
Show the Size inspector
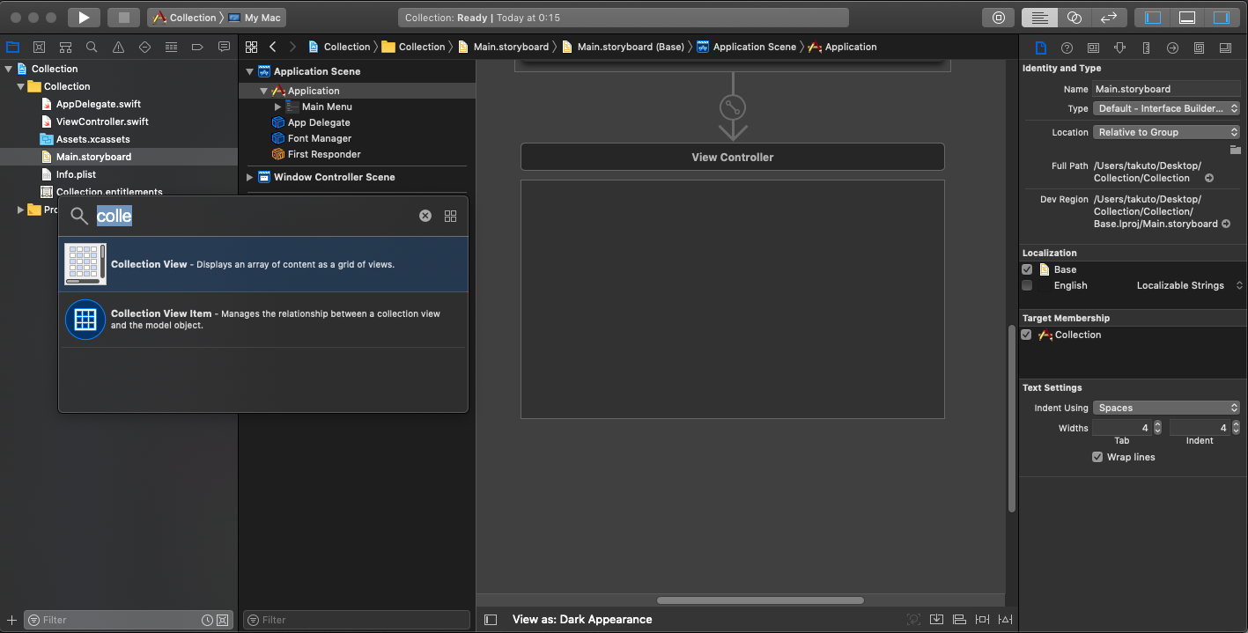[1146, 48]
